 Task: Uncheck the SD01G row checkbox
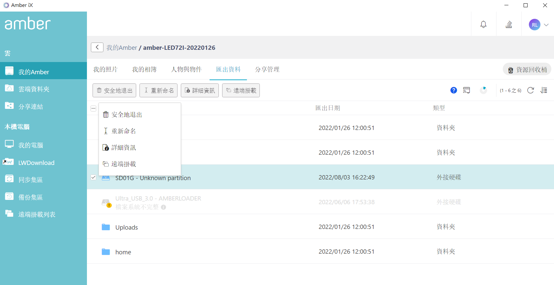pos(94,177)
